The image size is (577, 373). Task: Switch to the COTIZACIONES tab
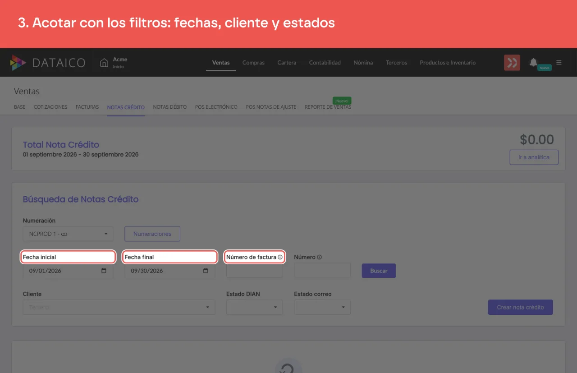50,107
